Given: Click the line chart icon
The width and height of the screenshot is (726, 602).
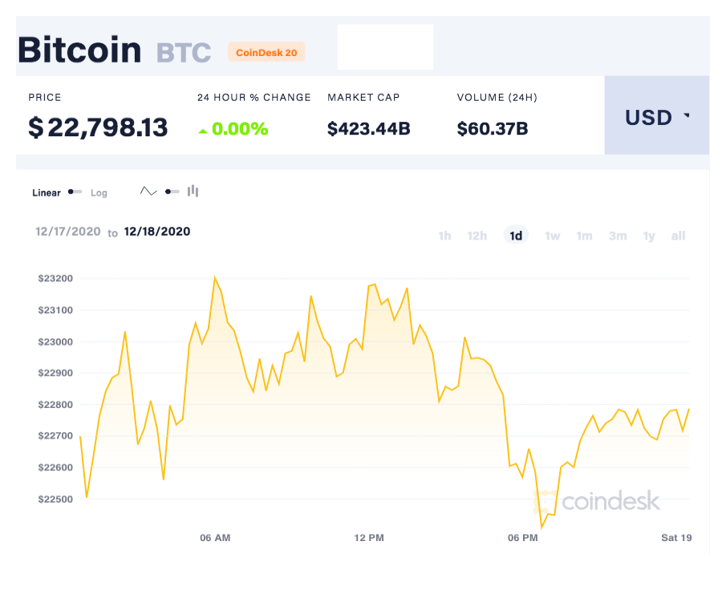Looking at the screenshot, I should point(148,192).
